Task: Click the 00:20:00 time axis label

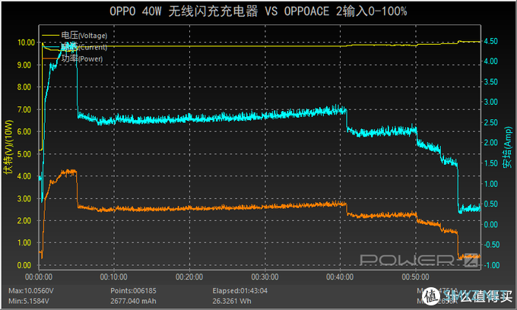Action: (x=189, y=277)
